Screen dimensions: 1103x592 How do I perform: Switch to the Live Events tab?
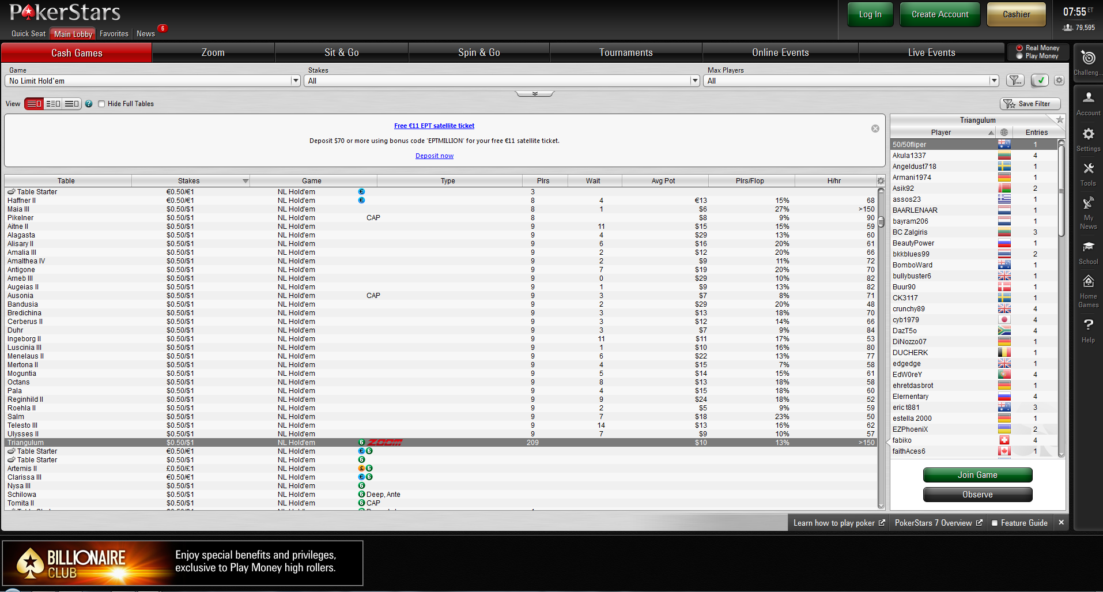coord(931,53)
